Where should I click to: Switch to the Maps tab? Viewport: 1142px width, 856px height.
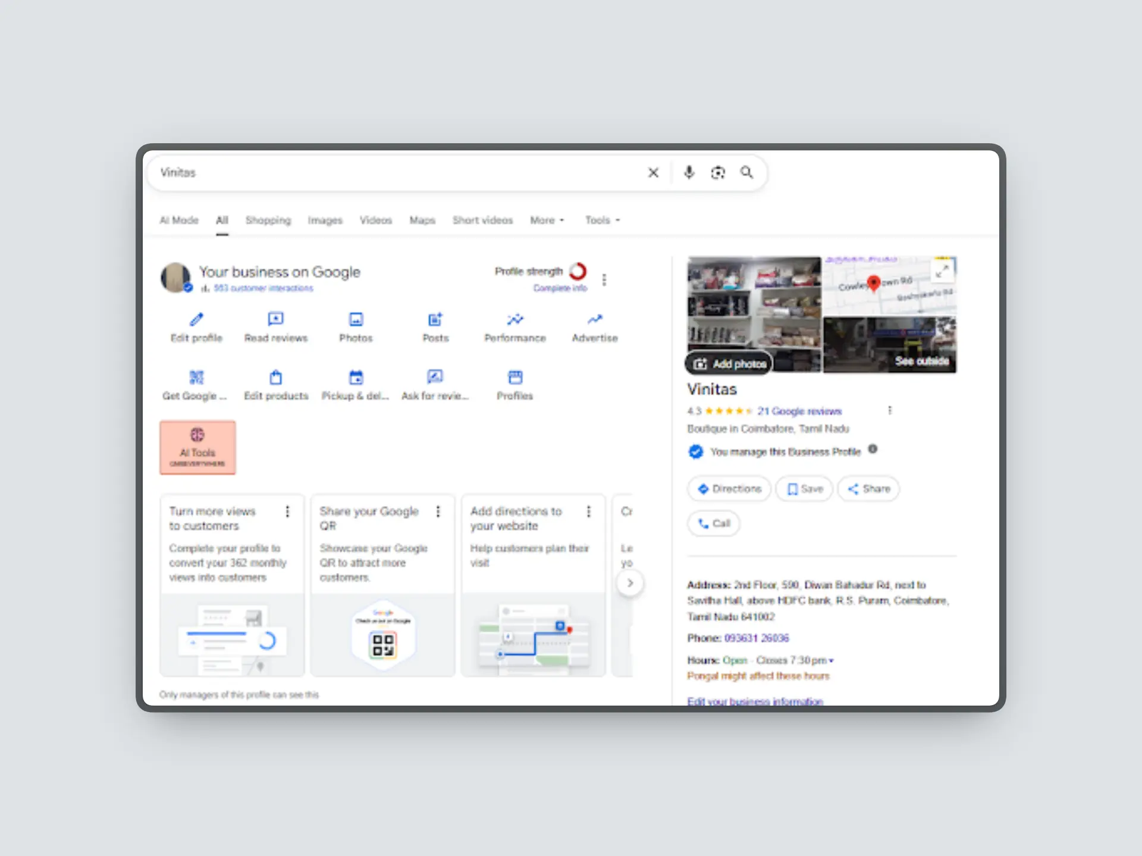[x=422, y=220]
